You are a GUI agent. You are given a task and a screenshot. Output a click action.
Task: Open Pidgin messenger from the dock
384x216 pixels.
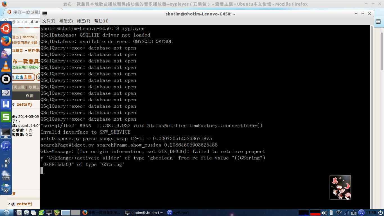click(x=6, y=53)
